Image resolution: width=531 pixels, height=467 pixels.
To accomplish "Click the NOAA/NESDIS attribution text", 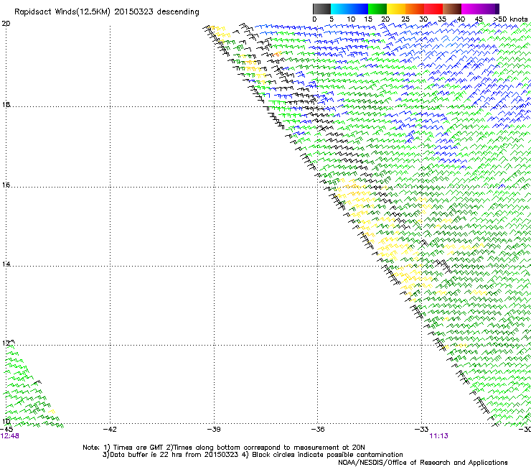I will pos(423,462).
